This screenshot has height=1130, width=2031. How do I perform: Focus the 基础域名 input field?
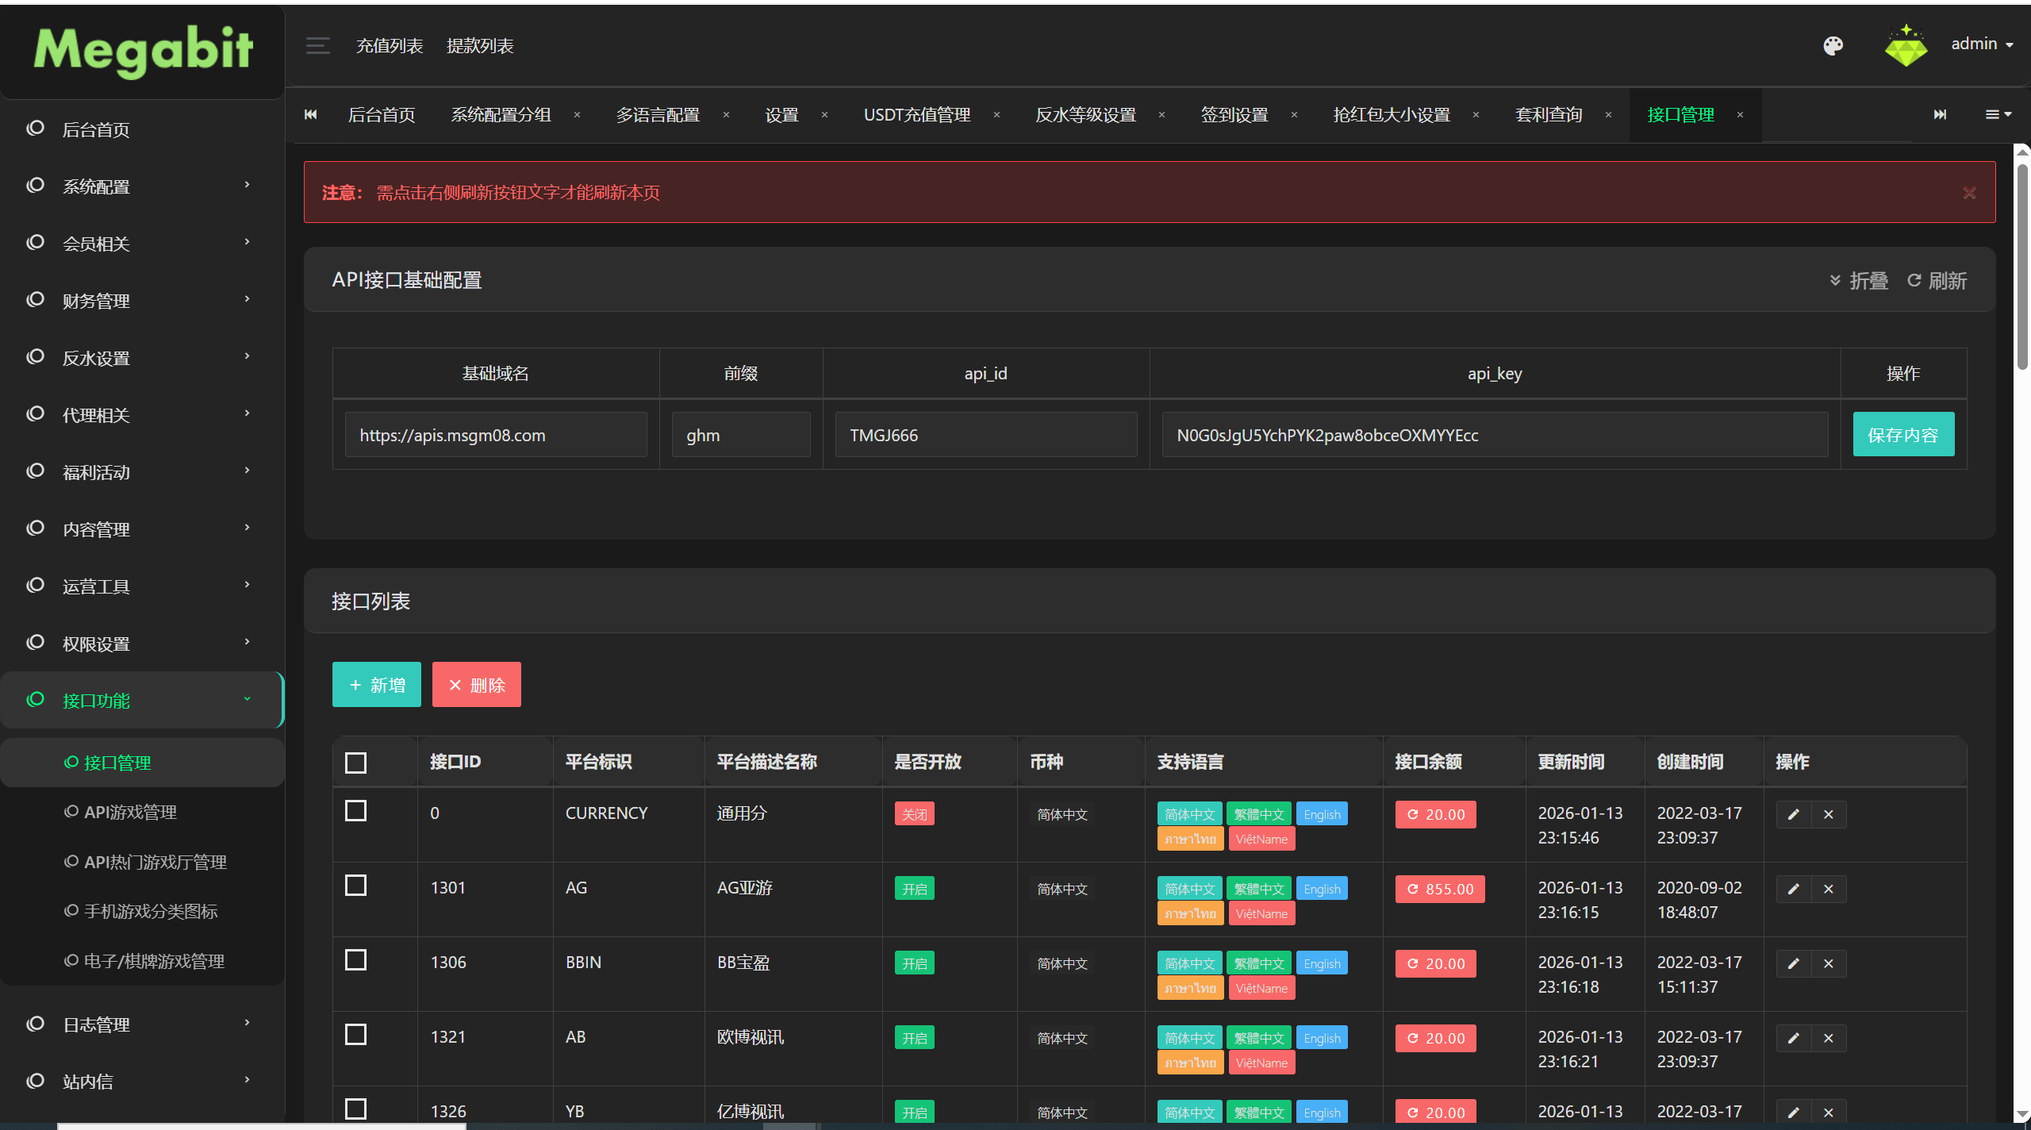tap(496, 435)
